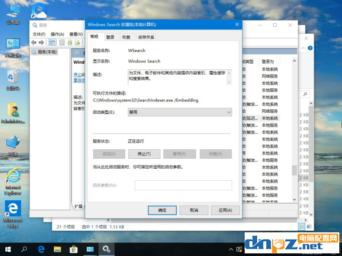Image resolution: width=342 pixels, height=256 pixels.
Task: Click the 取消 button
Action: [194, 210]
